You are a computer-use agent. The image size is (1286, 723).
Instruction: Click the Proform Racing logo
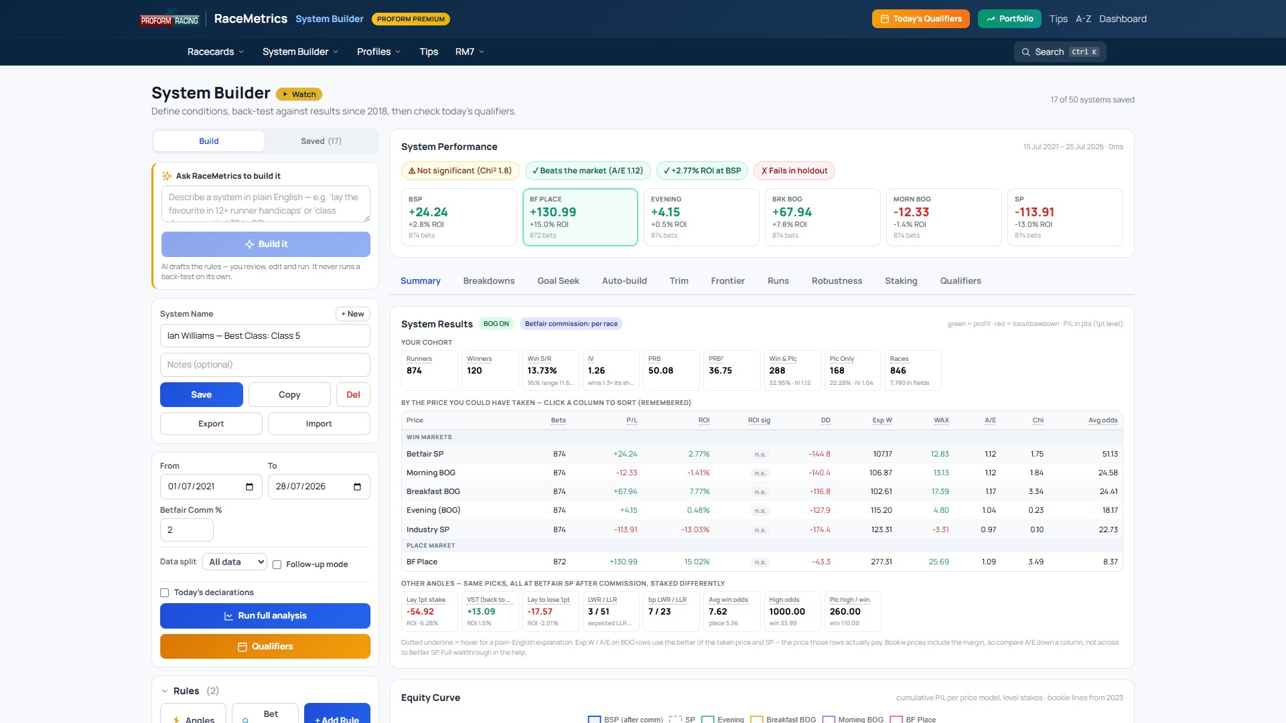tap(169, 19)
